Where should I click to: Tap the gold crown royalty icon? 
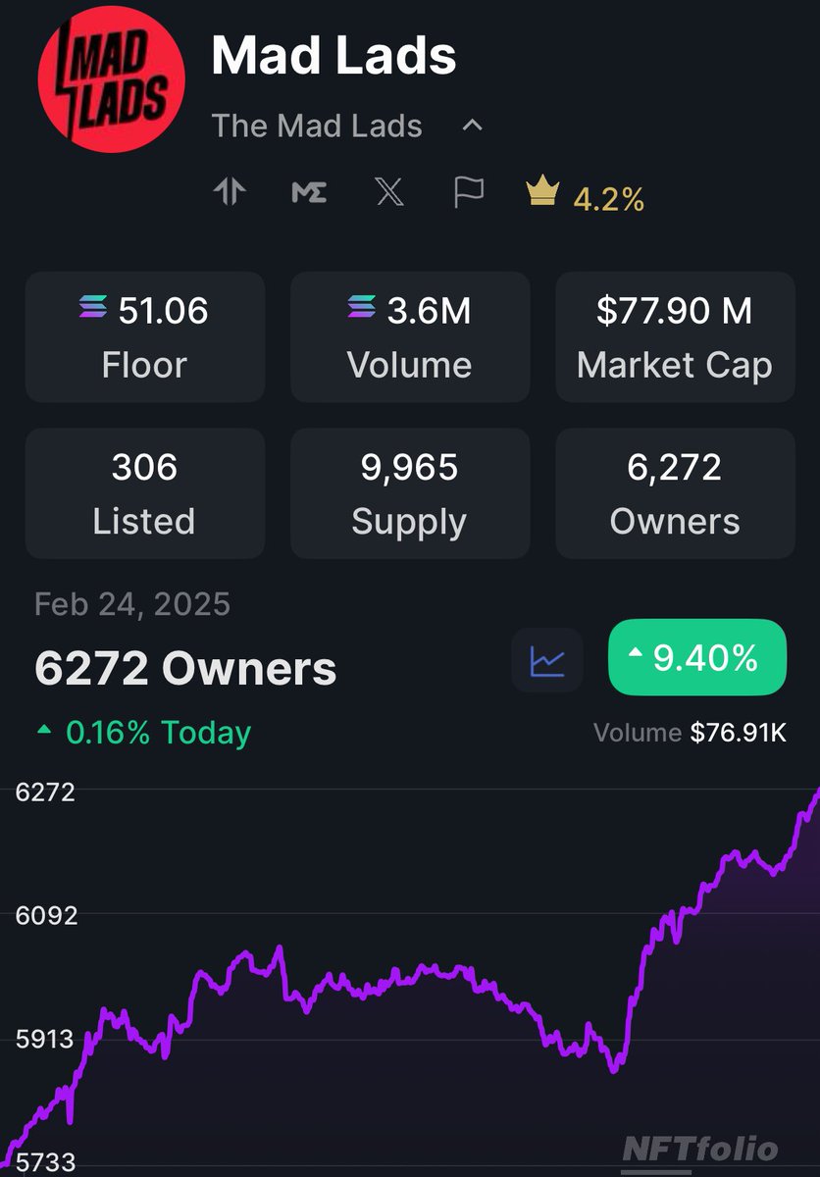[x=541, y=191]
